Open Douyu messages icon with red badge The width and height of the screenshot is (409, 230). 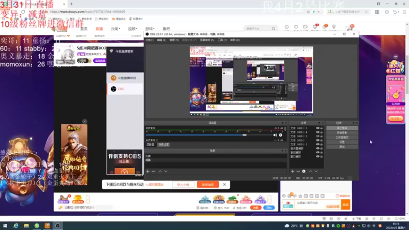pos(315,27)
